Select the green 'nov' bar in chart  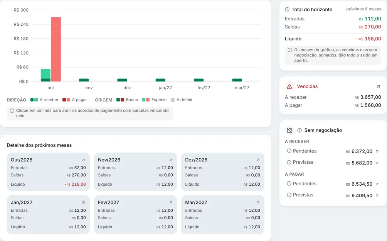(x=84, y=80)
